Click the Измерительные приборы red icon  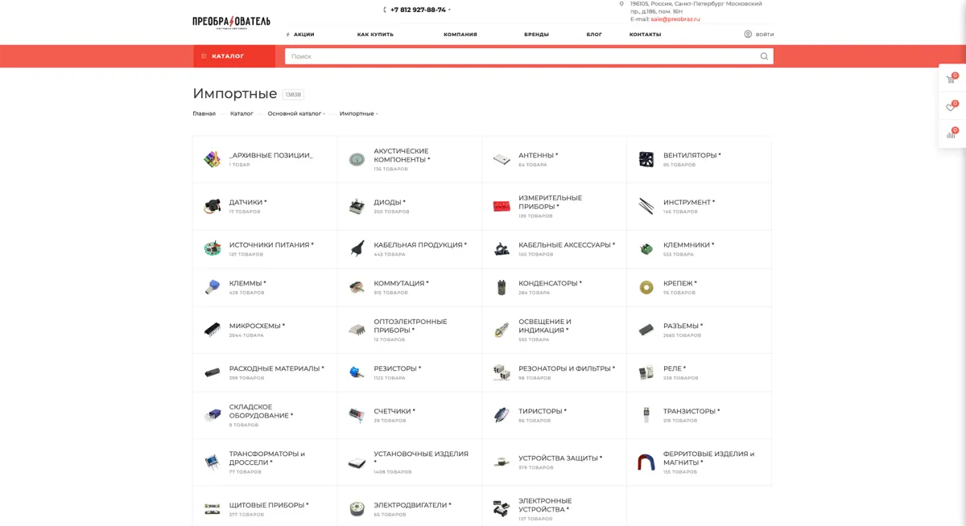502,207
